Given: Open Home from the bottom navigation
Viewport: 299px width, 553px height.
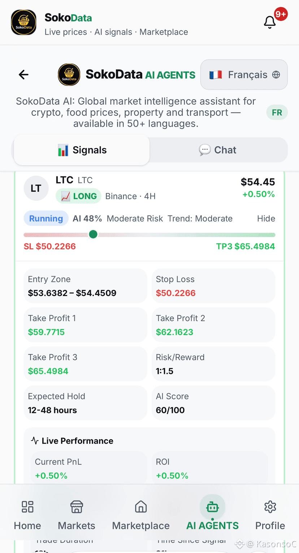Looking at the screenshot, I should (x=27, y=515).
